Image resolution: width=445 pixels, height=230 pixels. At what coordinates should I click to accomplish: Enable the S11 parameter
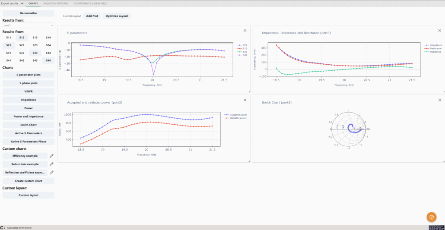[9, 38]
